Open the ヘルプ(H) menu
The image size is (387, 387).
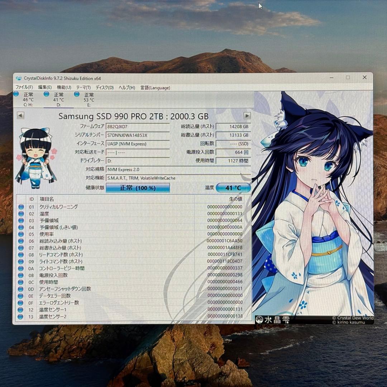[x=127, y=88]
